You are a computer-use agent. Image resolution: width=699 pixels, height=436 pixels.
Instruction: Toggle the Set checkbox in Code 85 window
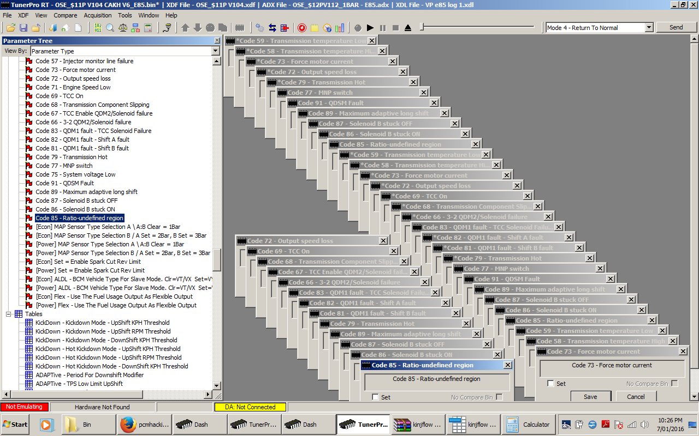coord(375,397)
